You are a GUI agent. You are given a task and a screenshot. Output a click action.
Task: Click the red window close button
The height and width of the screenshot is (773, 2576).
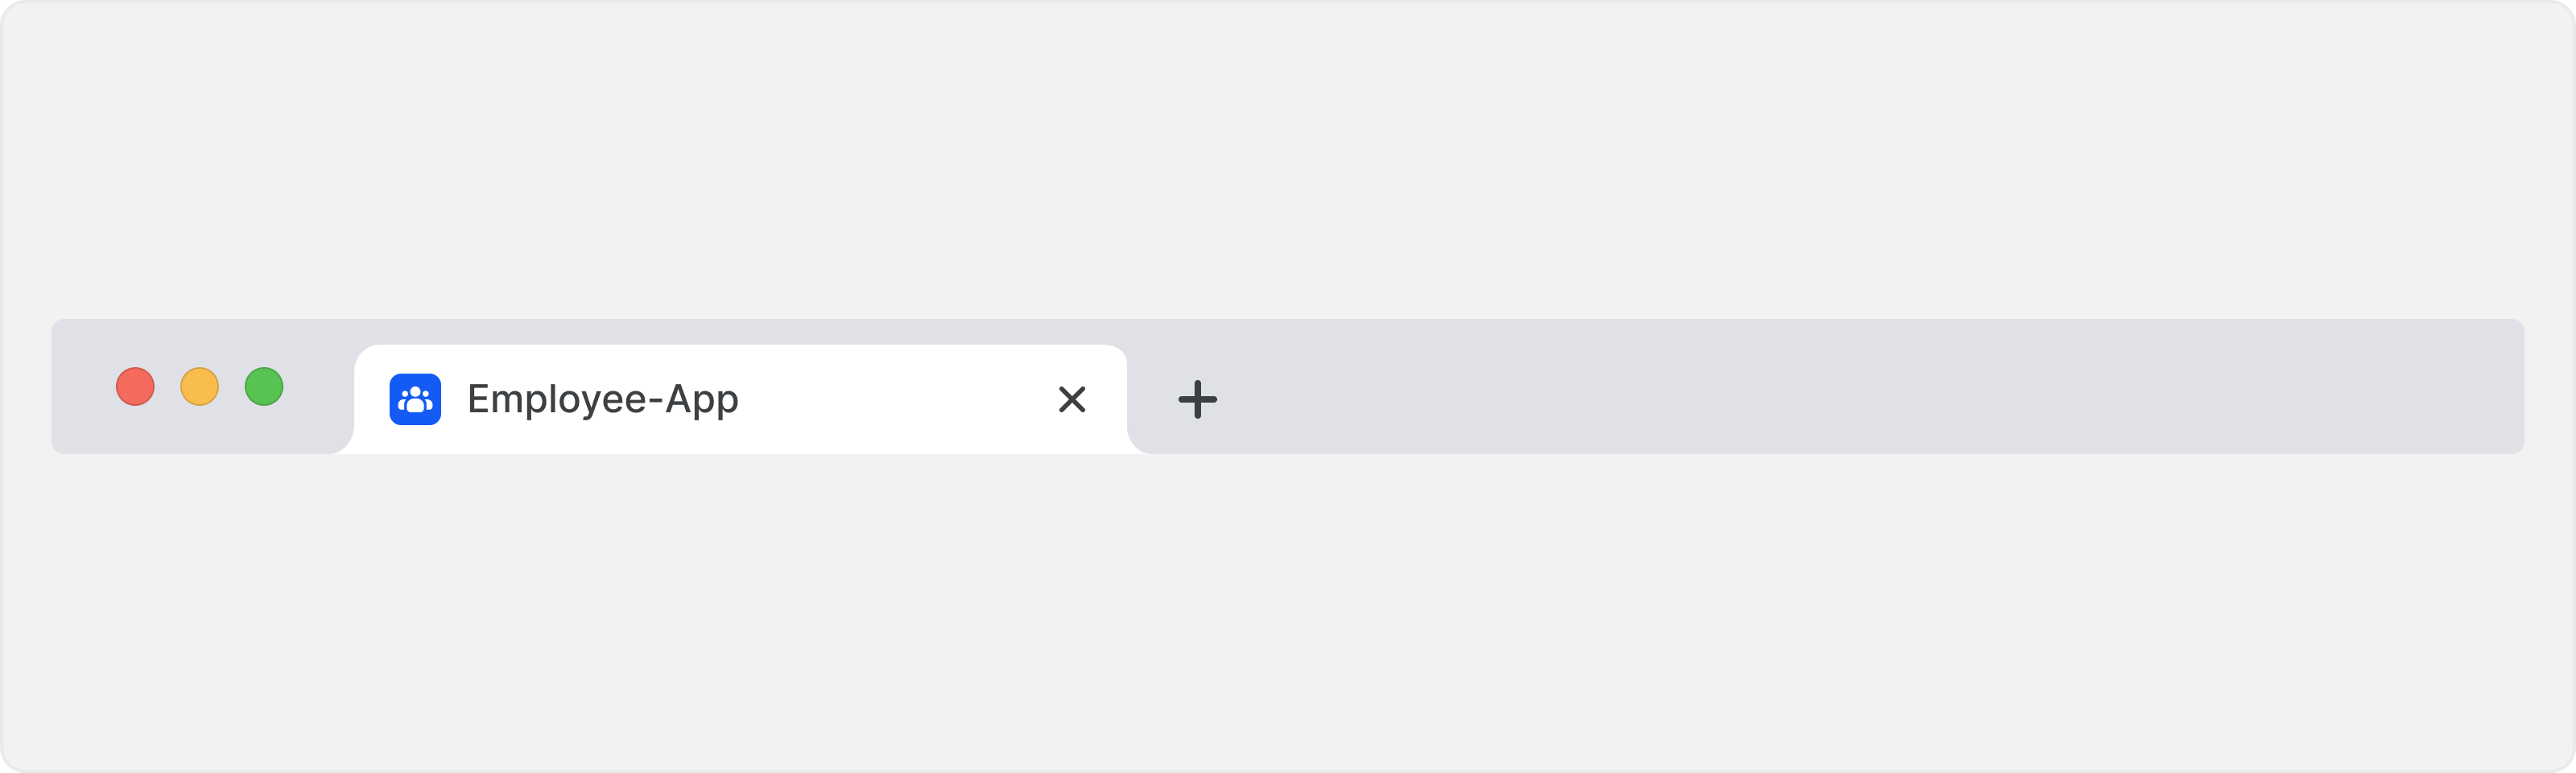pyautogui.click(x=135, y=386)
